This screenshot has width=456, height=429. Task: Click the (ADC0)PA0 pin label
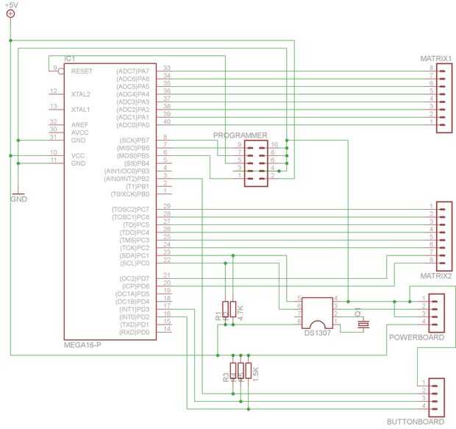pos(133,125)
